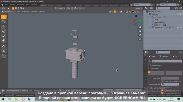The height and width of the screenshot is (102, 183).
Task: Open the pivot point dropdown
Action: click(x=68, y=8)
